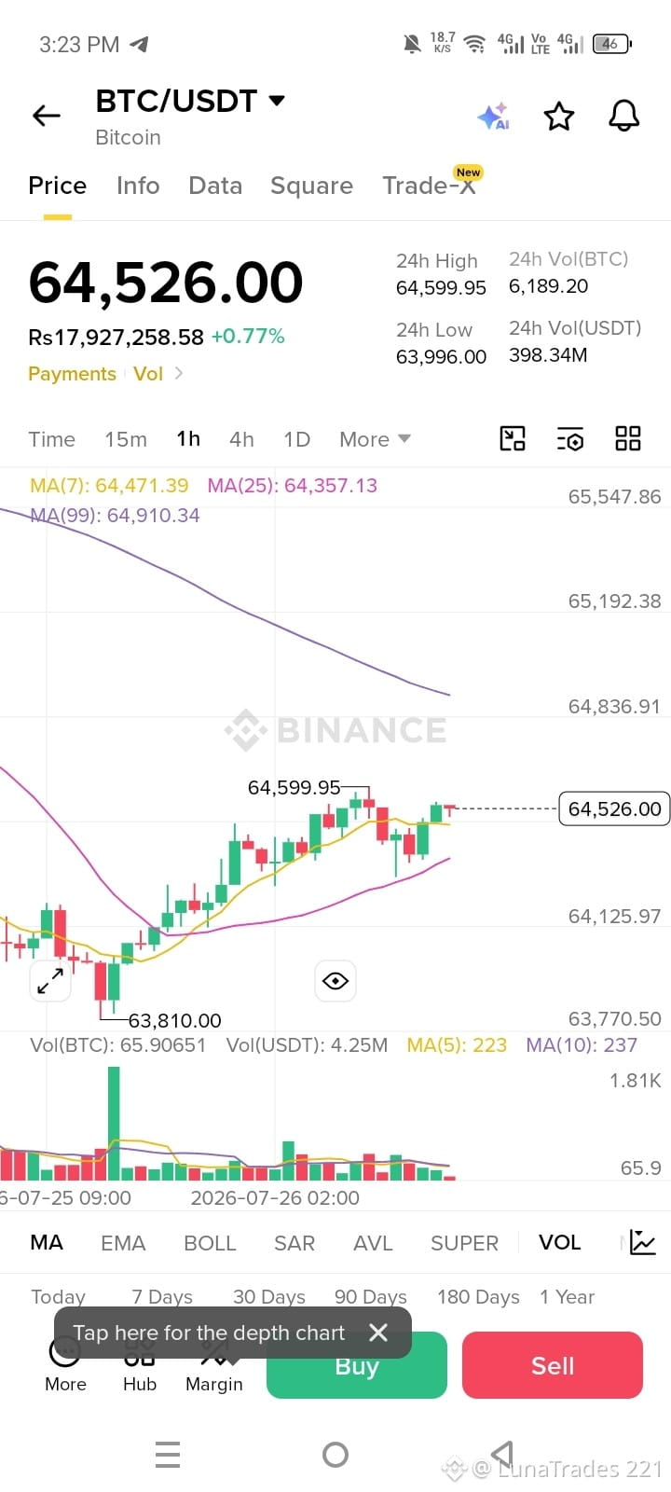Expand the Payments Vol chevron
Image resolution: width=671 pixels, height=1492 pixels.
[x=179, y=373]
